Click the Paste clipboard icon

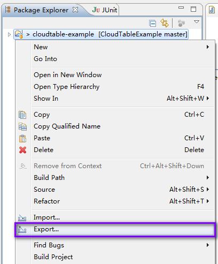tap(22, 138)
